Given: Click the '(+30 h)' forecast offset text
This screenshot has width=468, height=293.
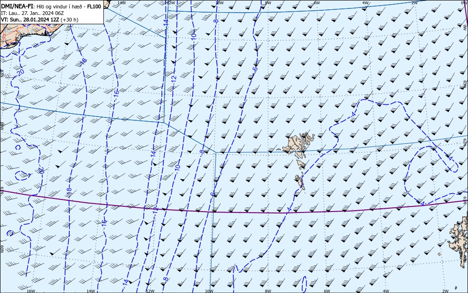Looking at the screenshot, I should (x=69, y=20).
